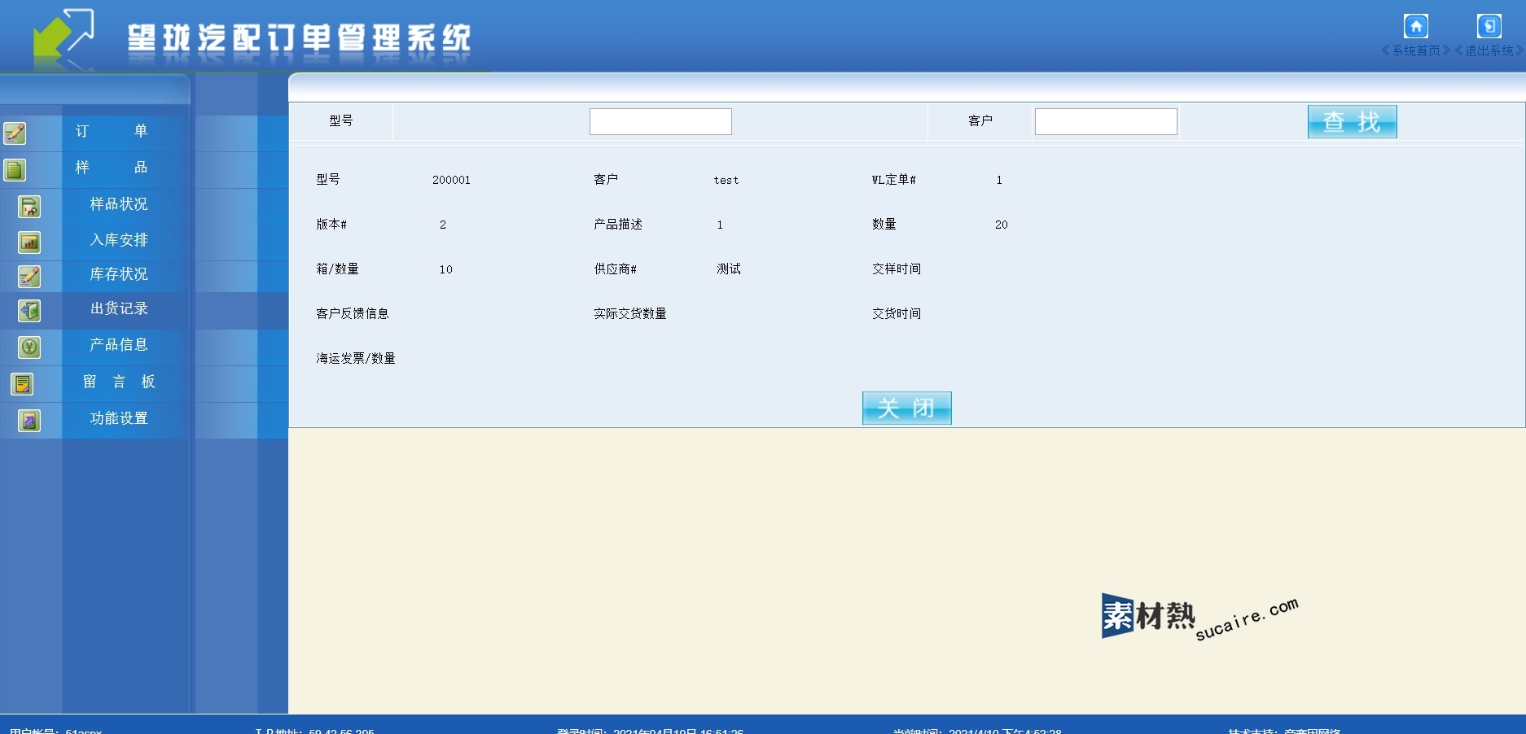Click the notepad icon beside 留言板
1526x734 pixels.
point(22,383)
